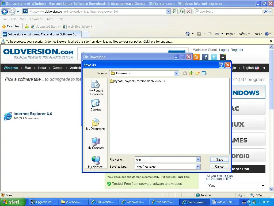Open the File menu
This screenshot has width=274, height=206.
coord(5,19)
